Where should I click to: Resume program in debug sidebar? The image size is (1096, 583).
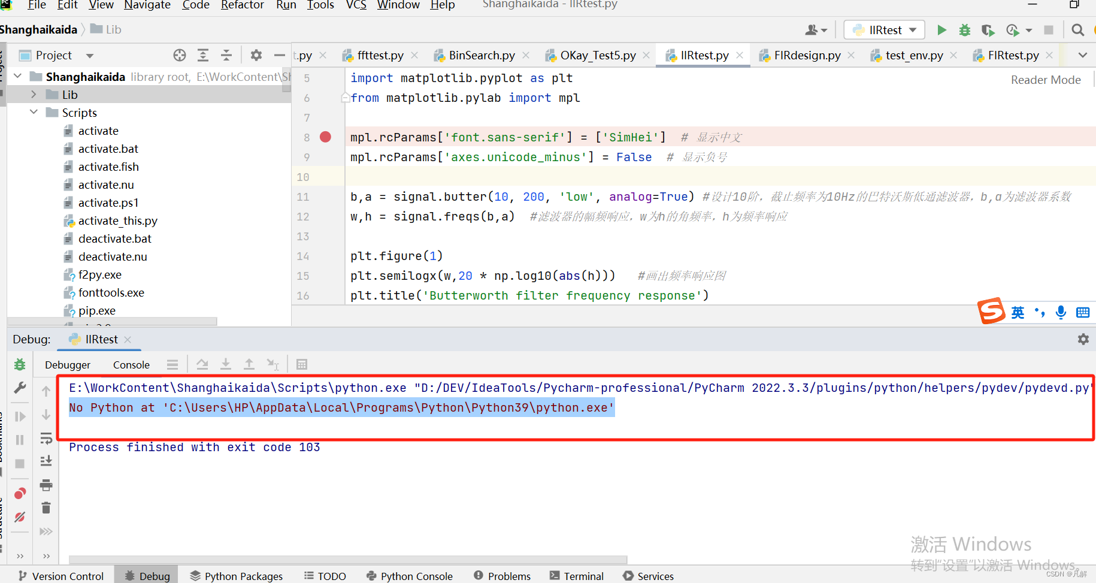[x=20, y=416]
